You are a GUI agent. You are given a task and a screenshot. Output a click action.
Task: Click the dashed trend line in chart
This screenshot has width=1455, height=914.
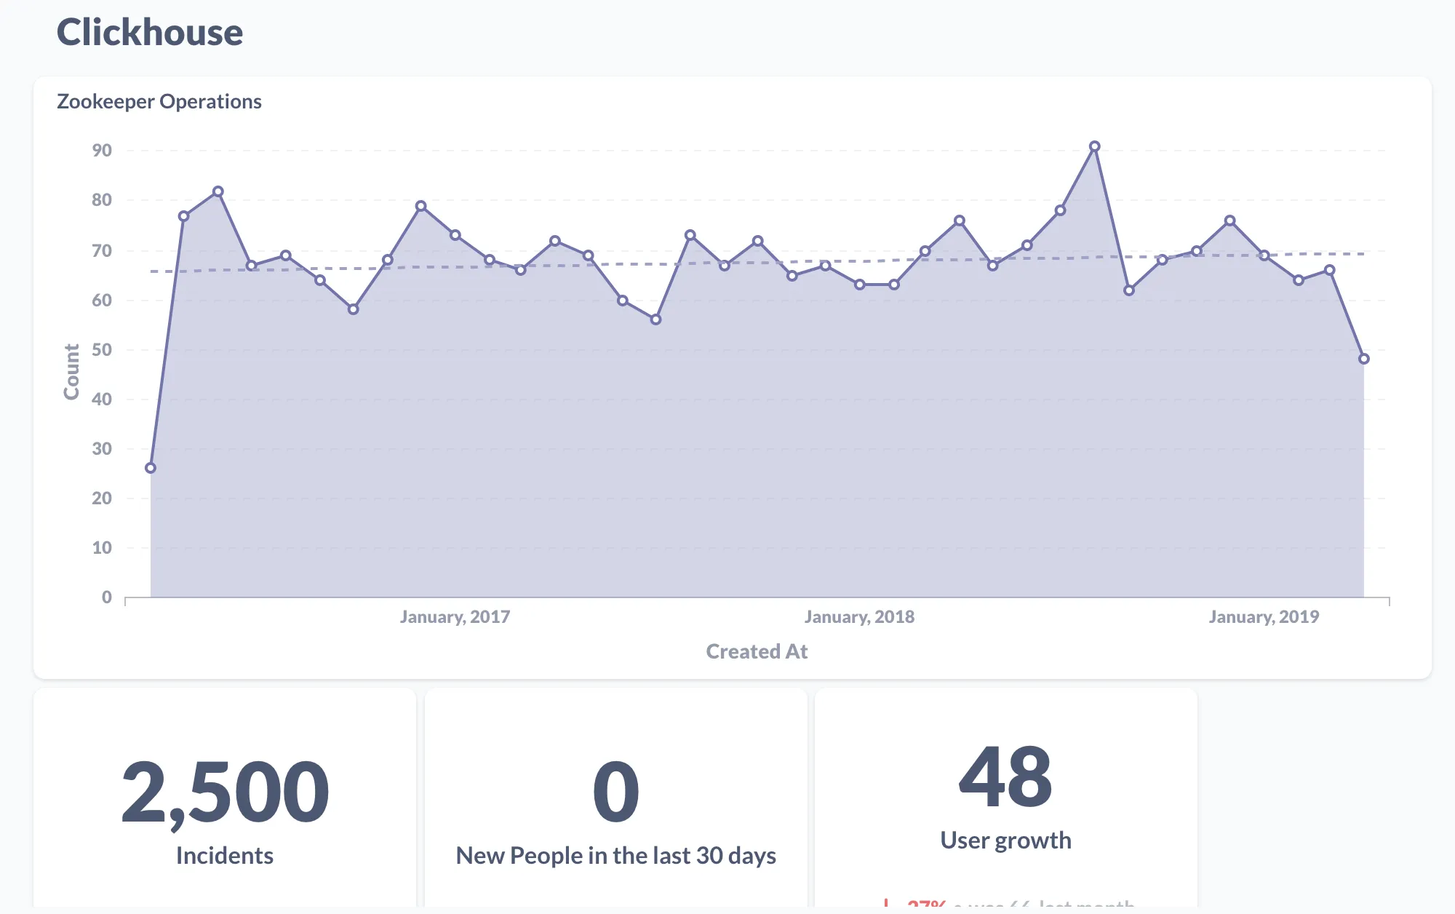[x=757, y=263]
